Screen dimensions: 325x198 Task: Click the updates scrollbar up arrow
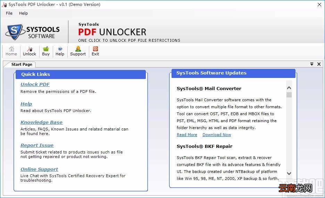tap(289, 88)
